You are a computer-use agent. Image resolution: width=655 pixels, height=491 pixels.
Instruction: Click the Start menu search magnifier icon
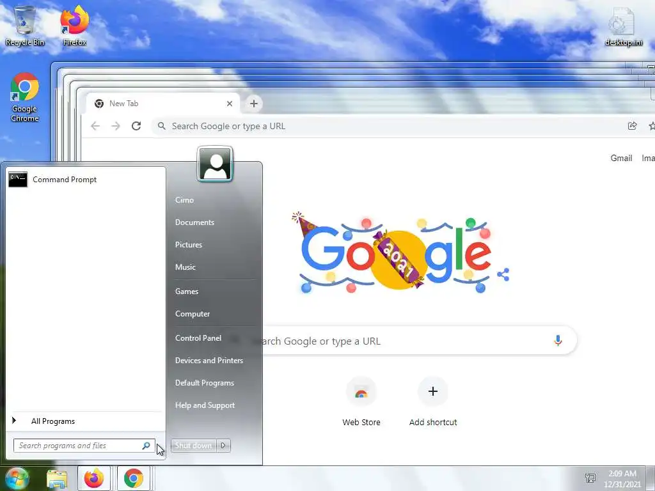pos(146,446)
